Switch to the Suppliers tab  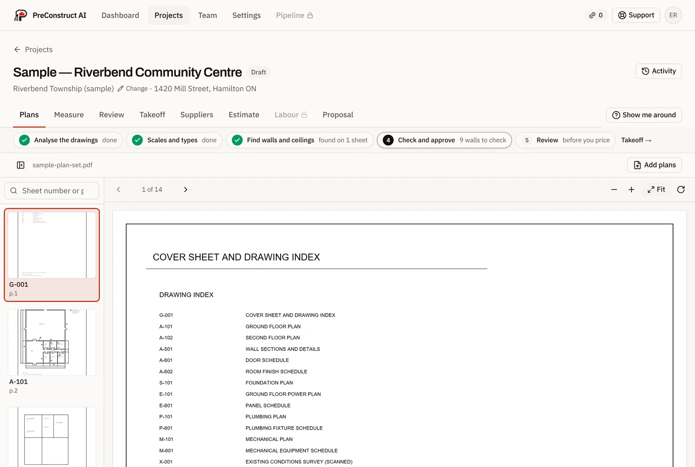click(x=197, y=115)
